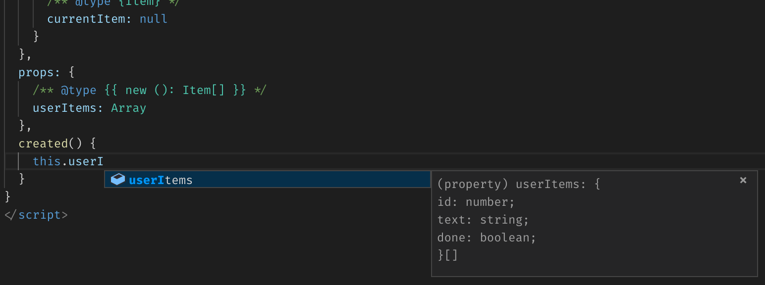Click the 'text: string;' line in details

pos(483,220)
